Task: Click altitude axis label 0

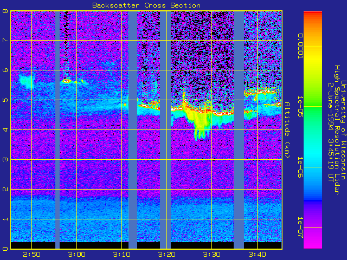Action: pyautogui.click(x=5, y=249)
